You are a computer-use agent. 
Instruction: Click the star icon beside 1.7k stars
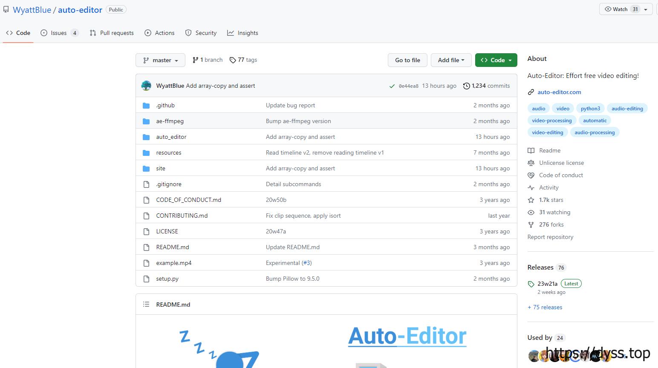[x=531, y=200]
